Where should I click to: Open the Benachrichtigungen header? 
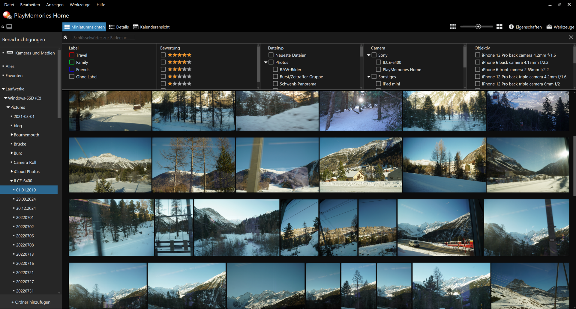coord(23,39)
